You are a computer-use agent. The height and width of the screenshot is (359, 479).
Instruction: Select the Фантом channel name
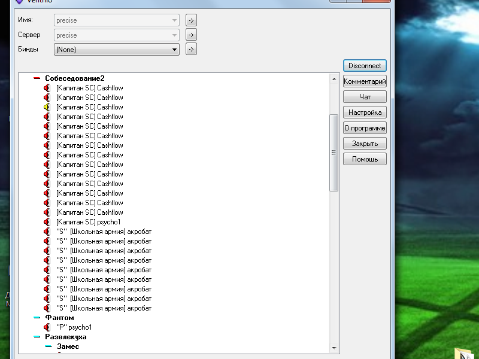(x=59, y=318)
